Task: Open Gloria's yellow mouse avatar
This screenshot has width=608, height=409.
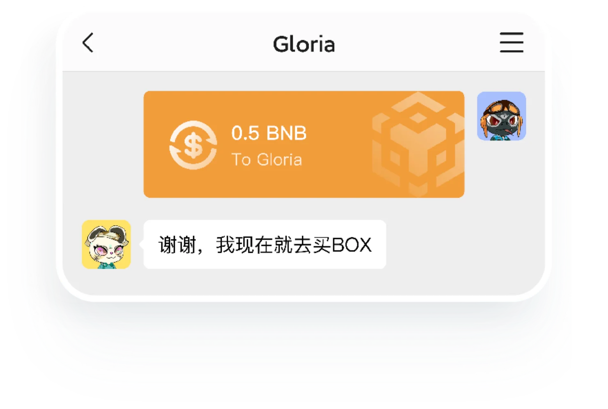Action: coord(106,244)
